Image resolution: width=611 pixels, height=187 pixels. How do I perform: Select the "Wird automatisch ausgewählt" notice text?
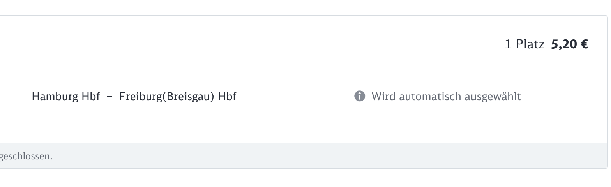[446, 96]
